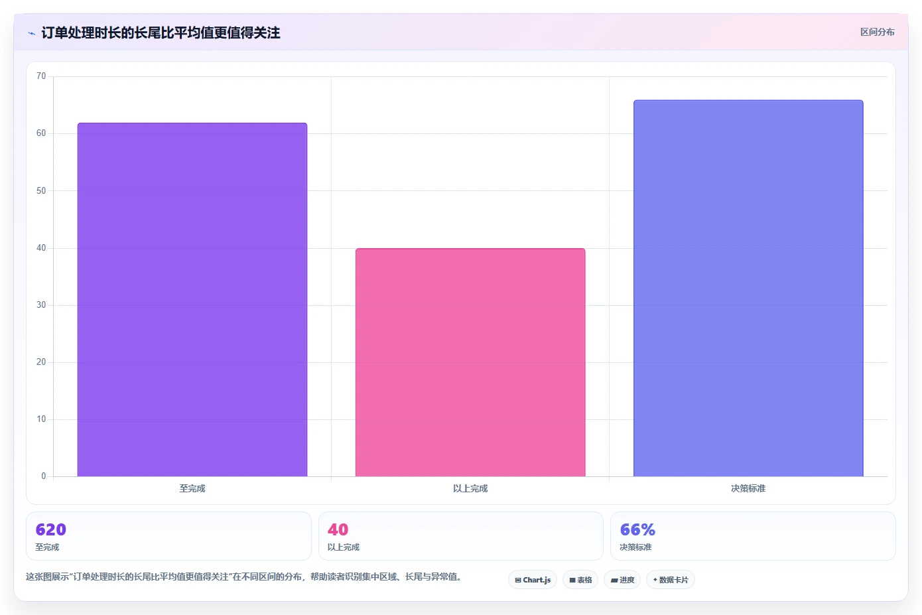Viewport: 922px width, 615px height.
Task: Click the 区间分布 label in header
Action: pyautogui.click(x=877, y=32)
